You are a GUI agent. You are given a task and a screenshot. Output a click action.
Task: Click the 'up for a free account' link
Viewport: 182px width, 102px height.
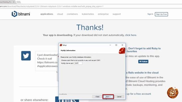pos(139,94)
